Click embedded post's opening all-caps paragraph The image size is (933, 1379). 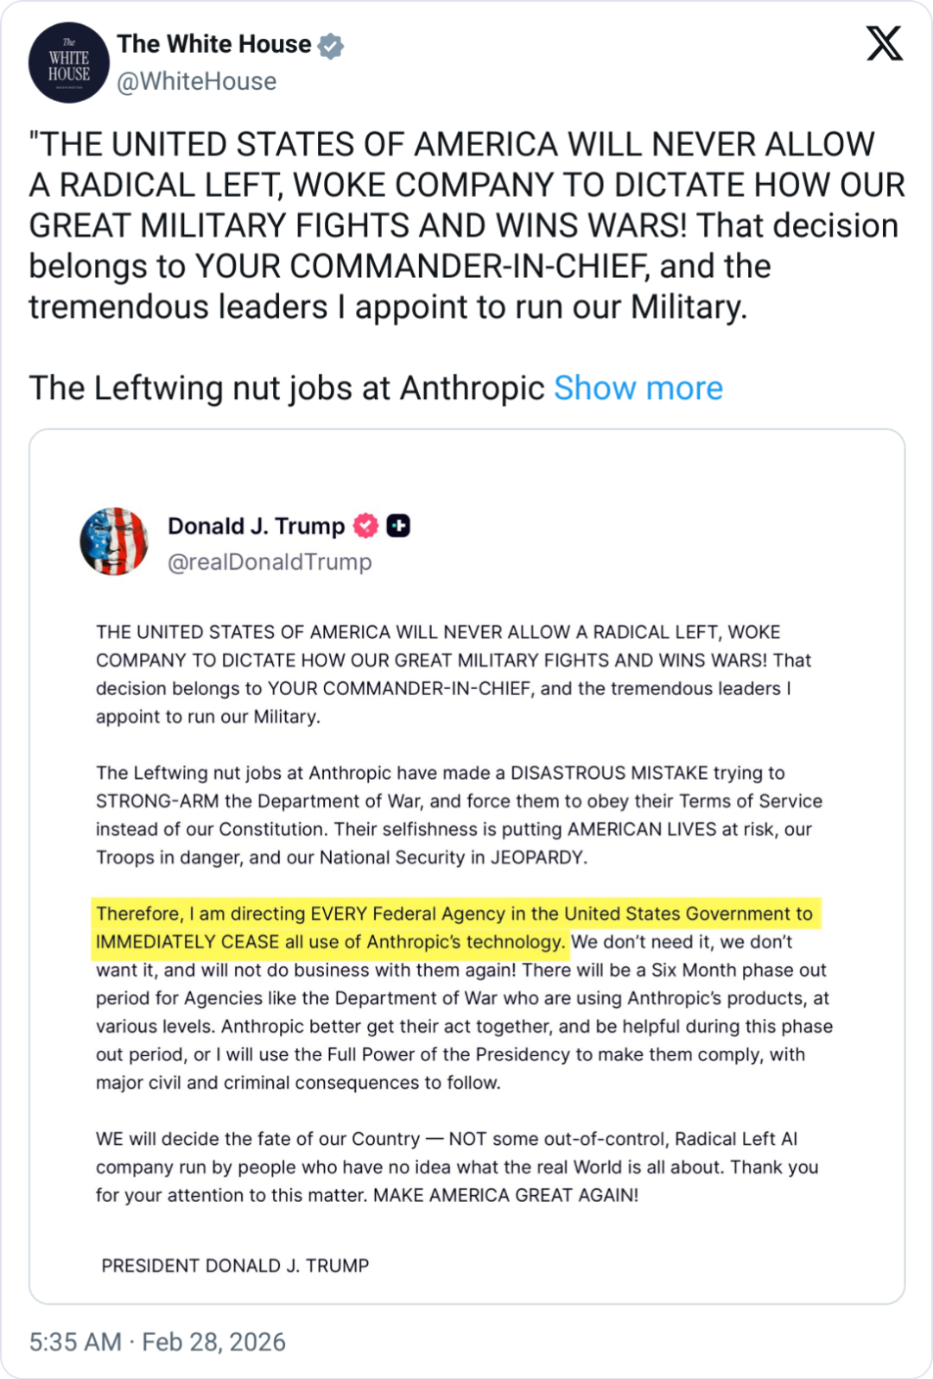tap(454, 674)
